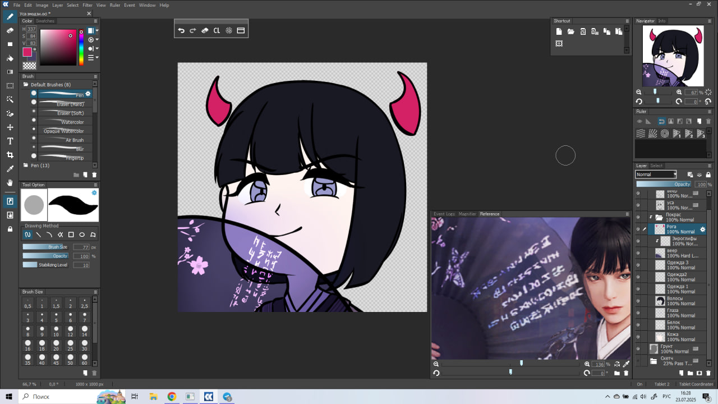The height and width of the screenshot is (404, 718).
Task: Open the Filter menu
Action: click(88, 5)
